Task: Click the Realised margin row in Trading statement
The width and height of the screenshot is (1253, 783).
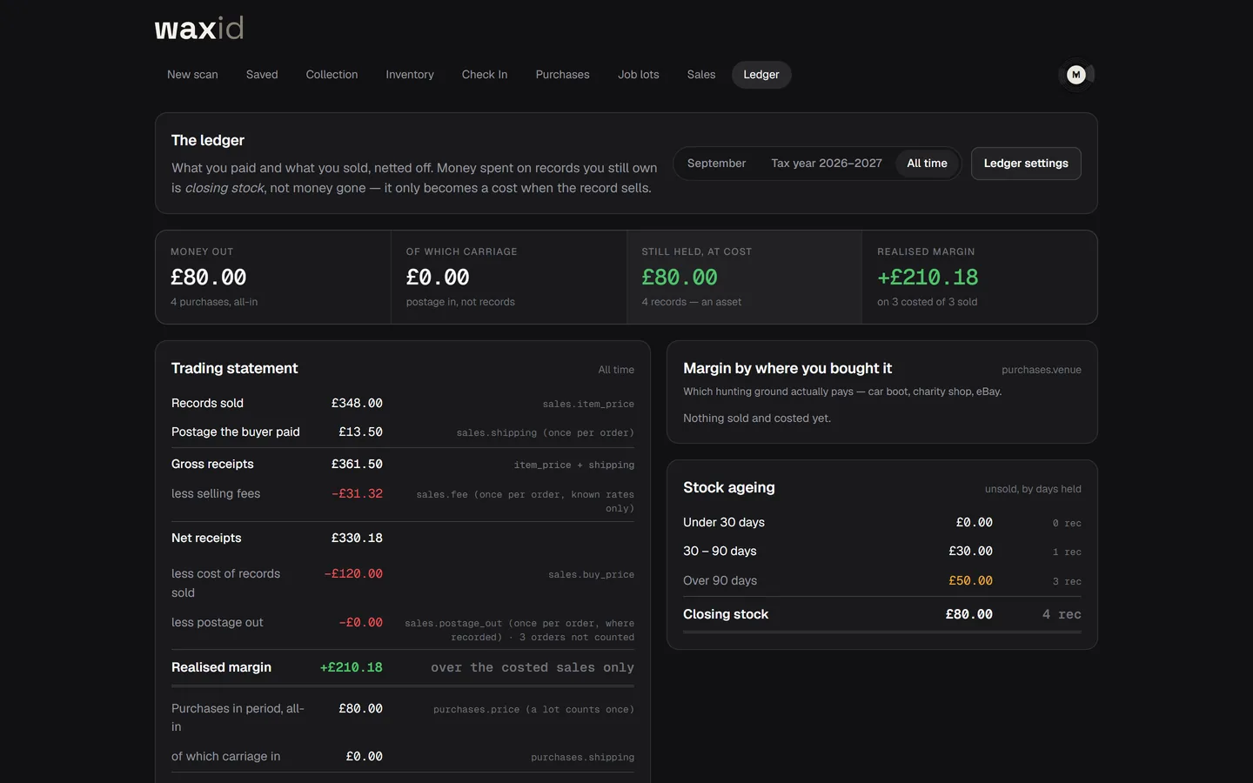Action: [x=403, y=667]
